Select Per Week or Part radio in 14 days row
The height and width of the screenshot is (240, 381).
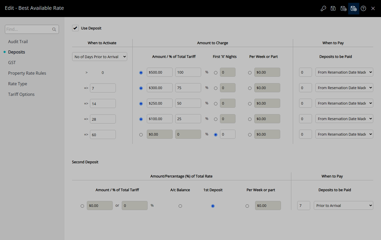[250, 104]
